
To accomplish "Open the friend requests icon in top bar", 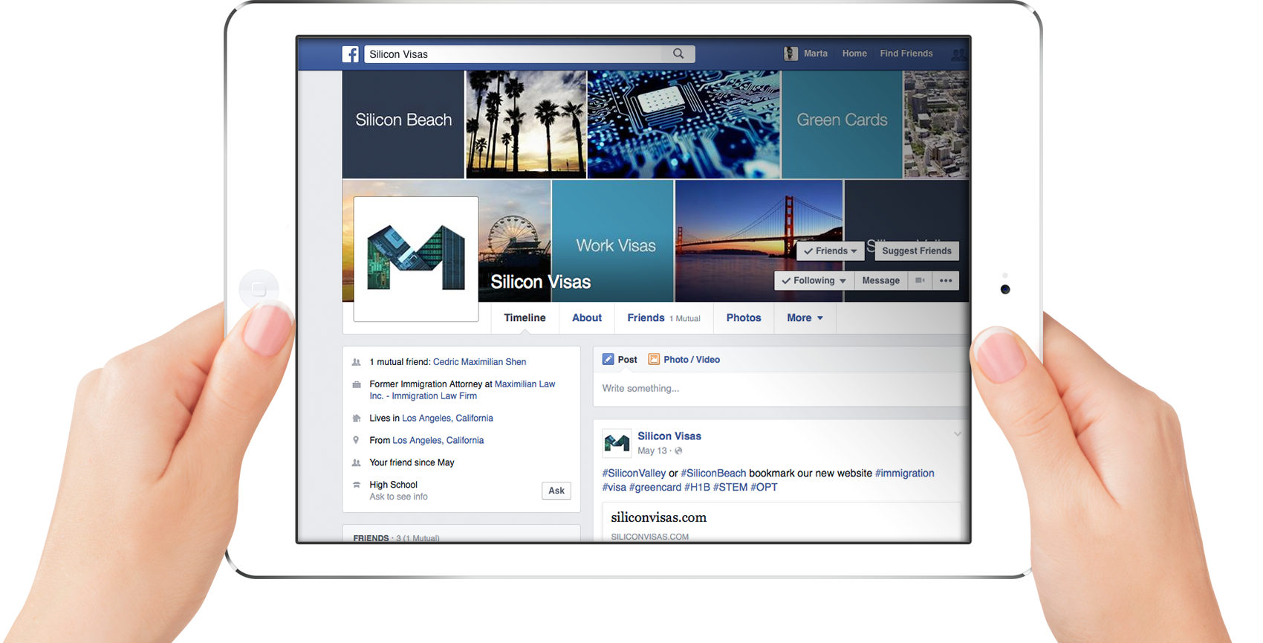I will 959,54.
